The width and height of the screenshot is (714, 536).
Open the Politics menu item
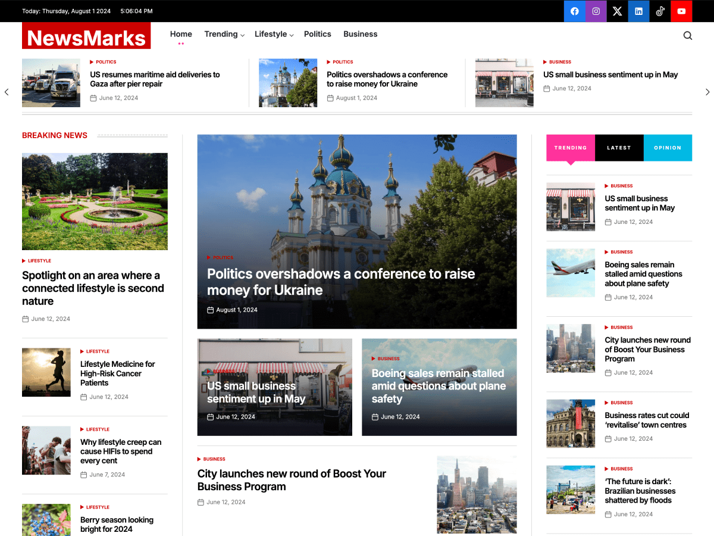click(x=318, y=34)
